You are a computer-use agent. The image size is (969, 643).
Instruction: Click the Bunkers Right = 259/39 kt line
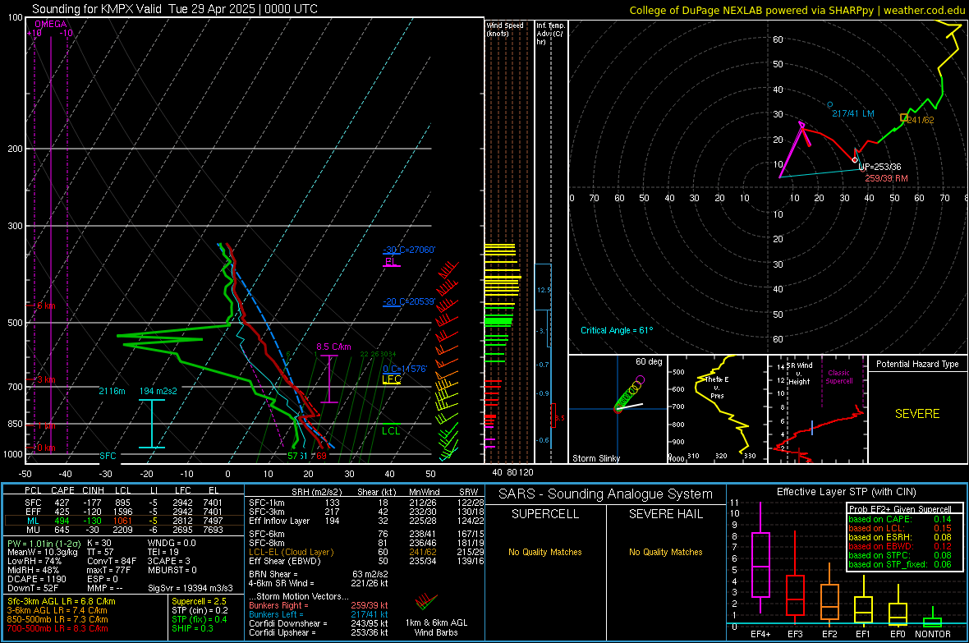coord(319,606)
